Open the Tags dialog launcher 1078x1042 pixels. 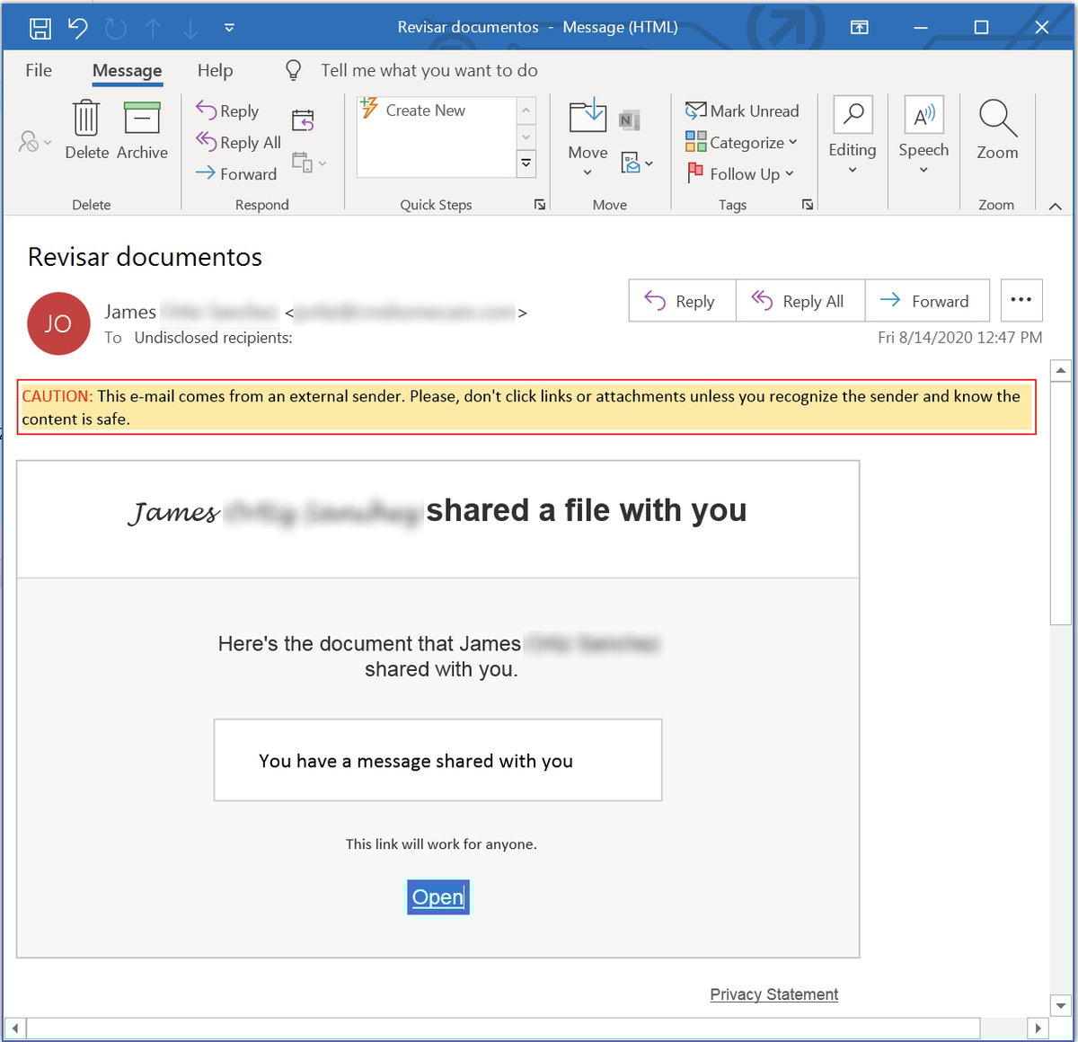pyautogui.click(x=807, y=204)
